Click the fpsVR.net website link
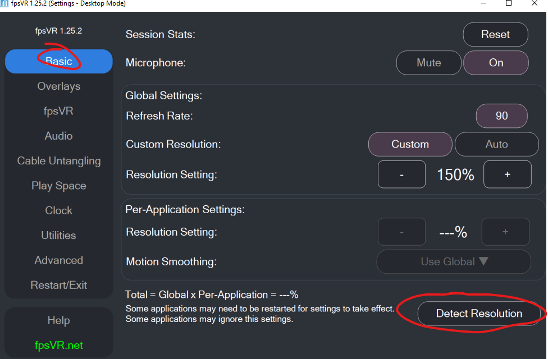 tap(58, 345)
